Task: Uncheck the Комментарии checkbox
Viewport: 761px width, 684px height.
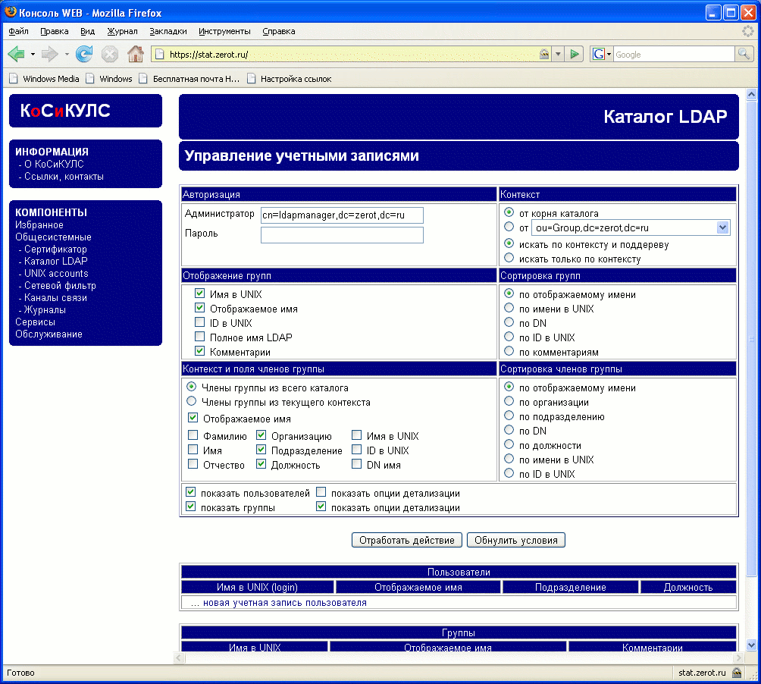Action: click(199, 350)
